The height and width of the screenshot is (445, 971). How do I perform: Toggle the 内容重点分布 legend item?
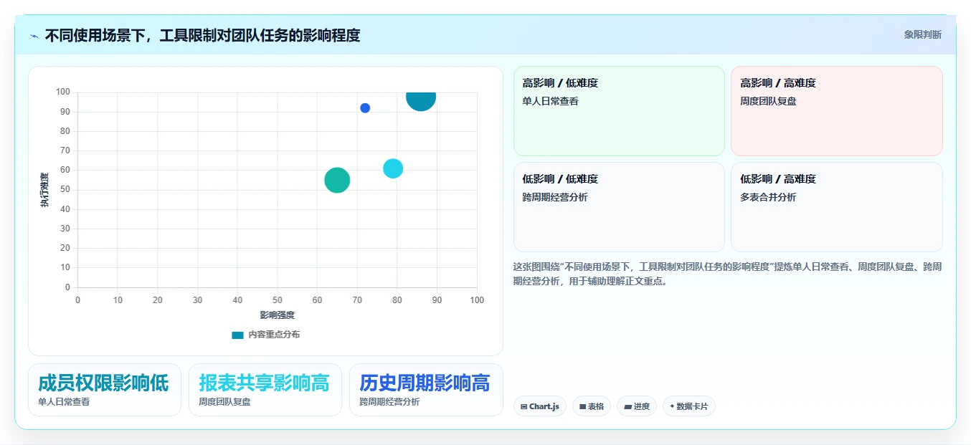[x=266, y=335]
